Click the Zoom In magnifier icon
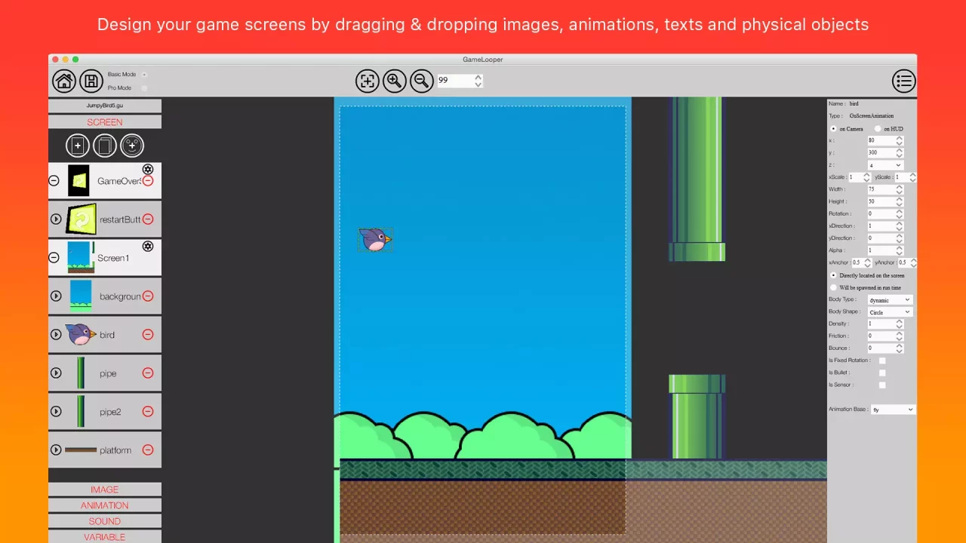The image size is (966, 543). point(394,81)
